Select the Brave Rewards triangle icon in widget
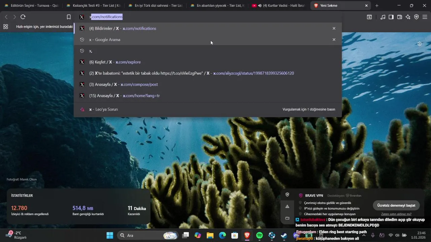Screen dimensions: 431x242 287,206
